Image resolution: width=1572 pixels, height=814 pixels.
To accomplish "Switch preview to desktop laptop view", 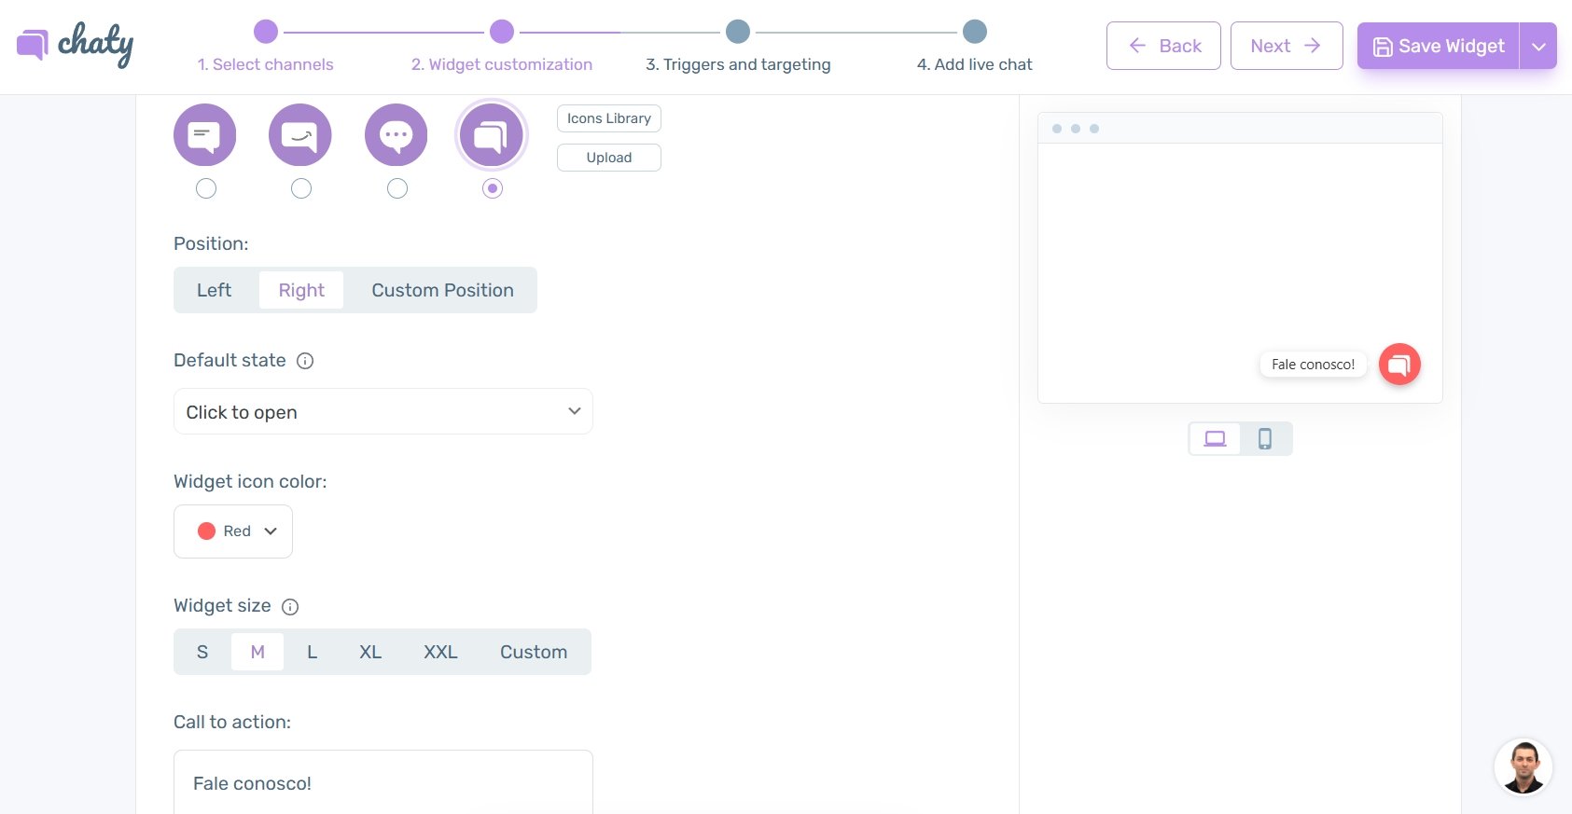I will pyautogui.click(x=1215, y=438).
